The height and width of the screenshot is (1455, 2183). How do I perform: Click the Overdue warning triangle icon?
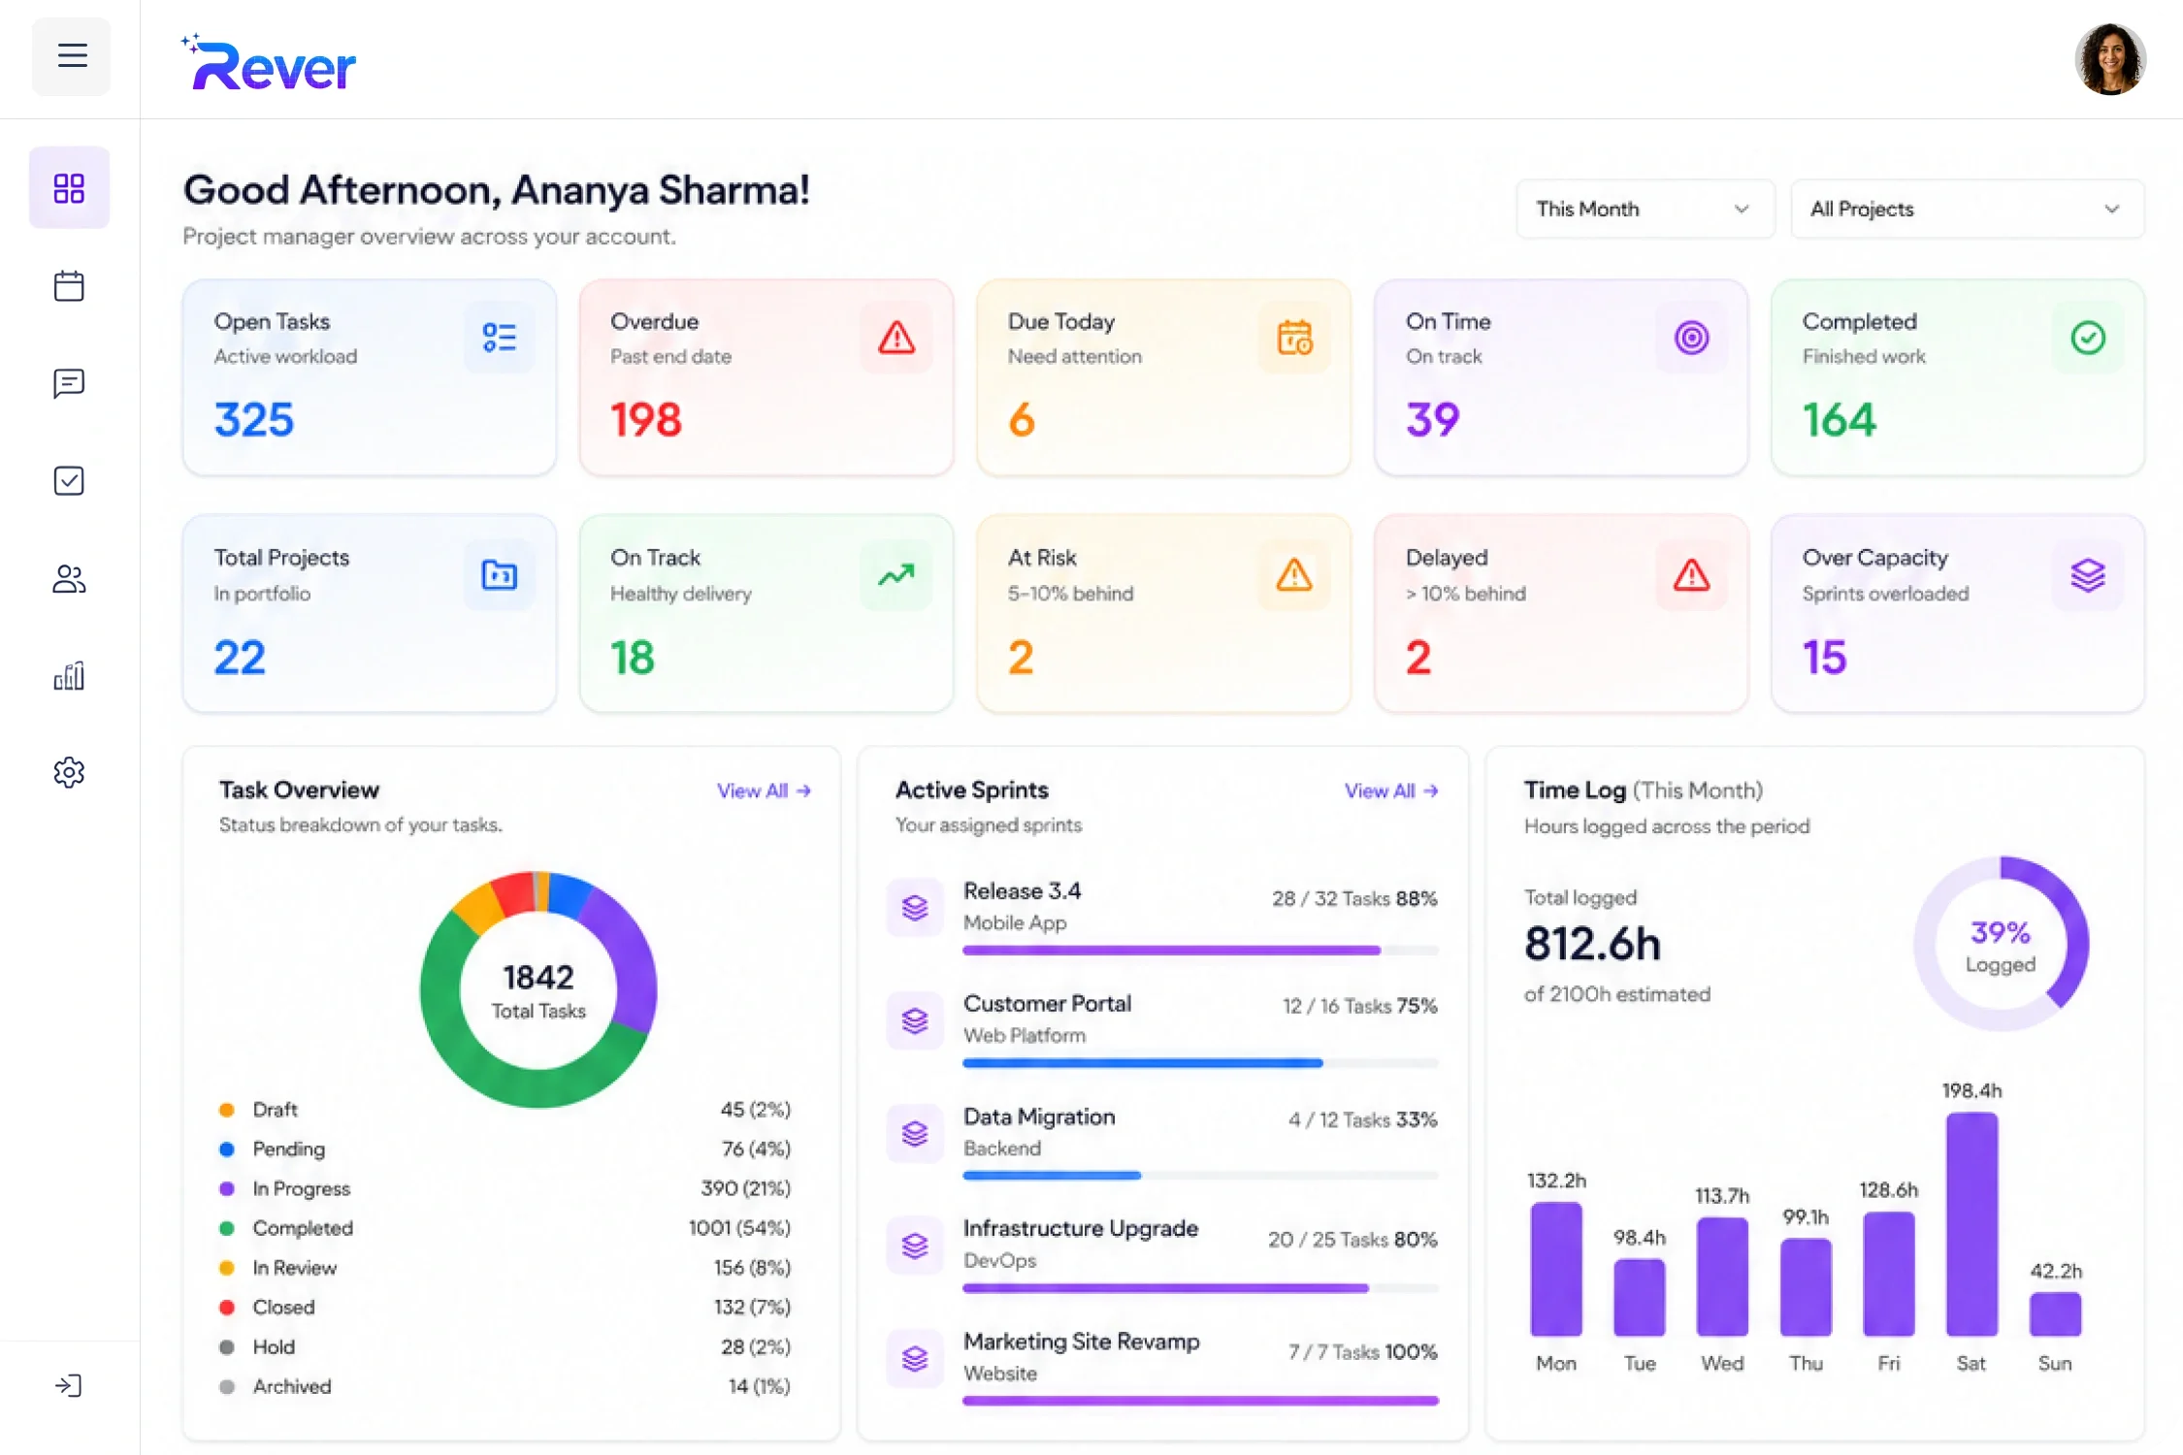click(x=896, y=338)
